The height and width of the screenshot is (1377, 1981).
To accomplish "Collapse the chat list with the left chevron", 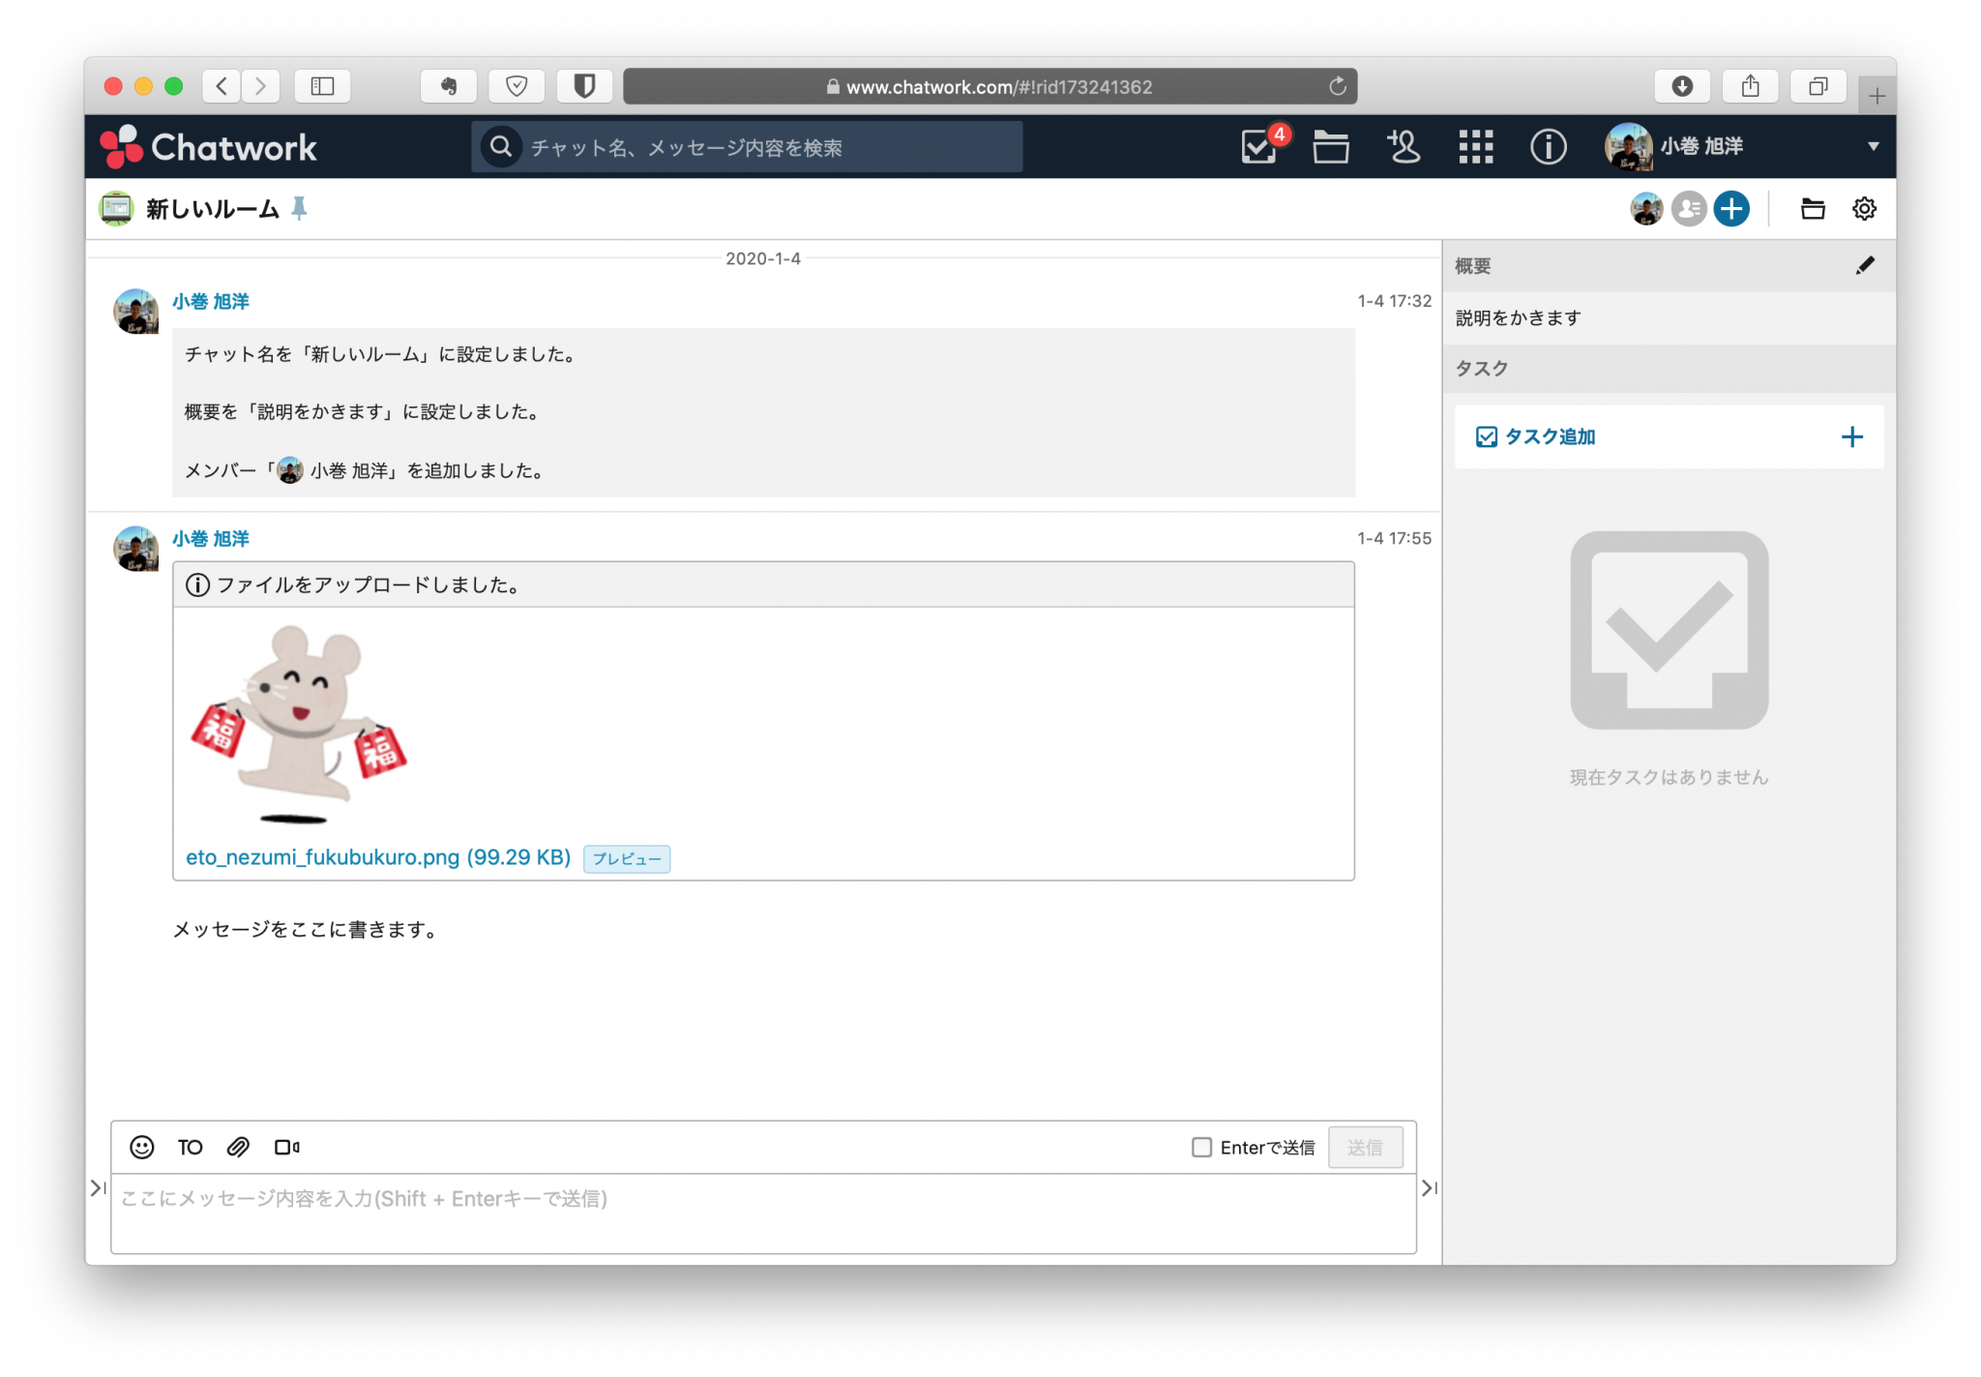I will [x=96, y=1187].
